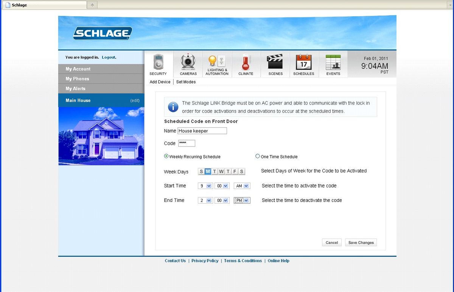Toggle the Saturday day button

[241, 172]
